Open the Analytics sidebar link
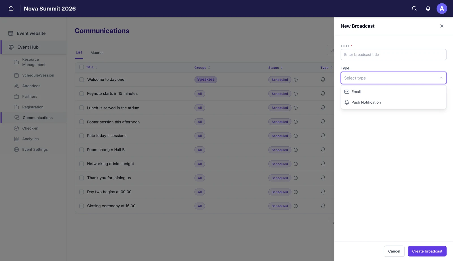Viewport: 453px width, 261px height. 30,139
